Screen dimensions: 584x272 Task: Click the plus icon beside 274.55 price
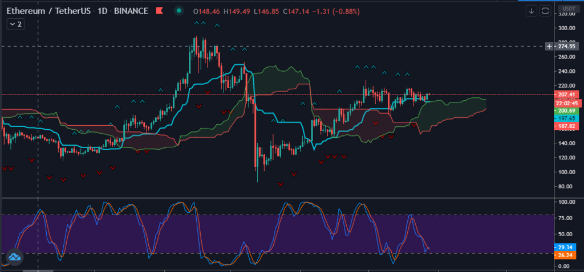coord(549,46)
